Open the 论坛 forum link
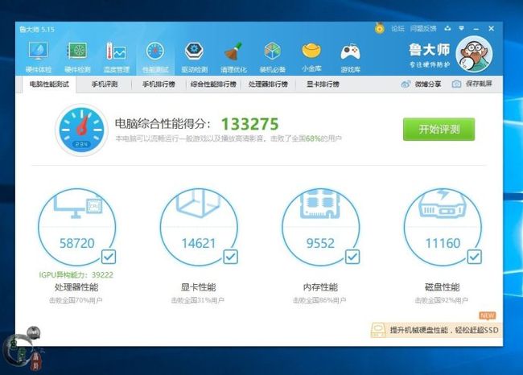Screen dimensions: 523x375 [x=397, y=28]
